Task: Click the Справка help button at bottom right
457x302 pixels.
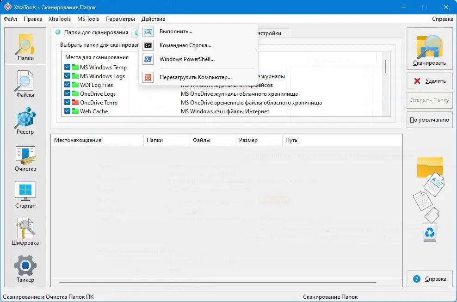Action: click(x=430, y=279)
